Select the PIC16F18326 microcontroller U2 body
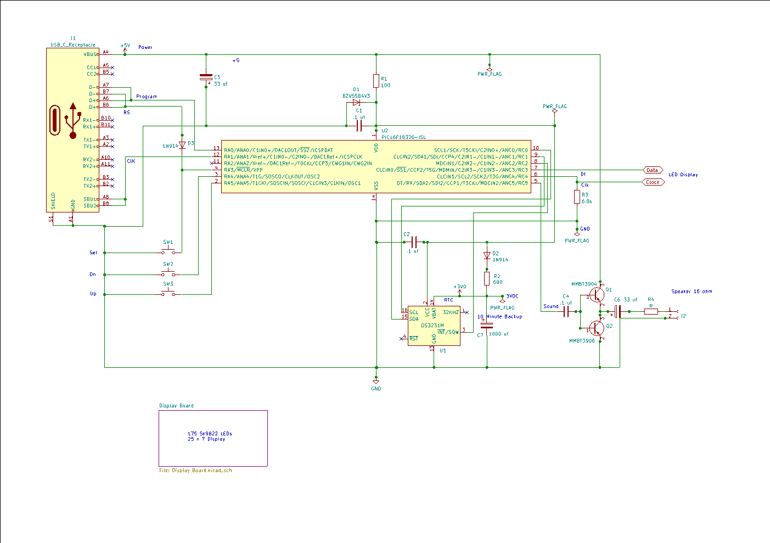This screenshot has height=543, width=770. click(x=376, y=166)
